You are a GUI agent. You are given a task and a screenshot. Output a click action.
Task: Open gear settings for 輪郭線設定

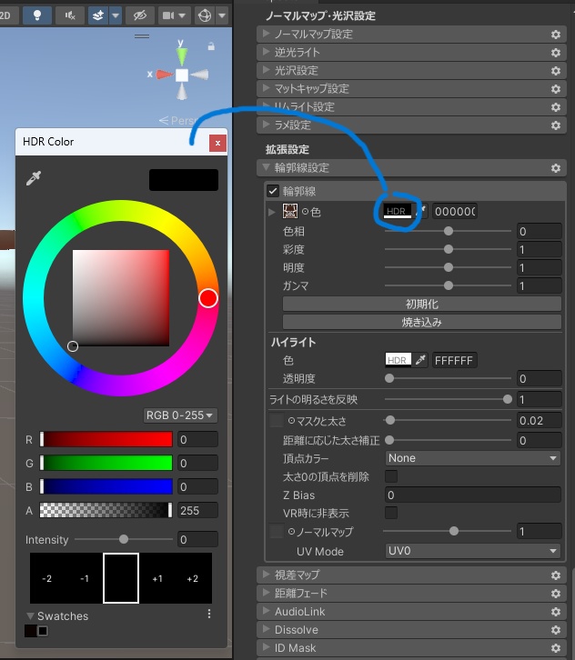click(556, 168)
